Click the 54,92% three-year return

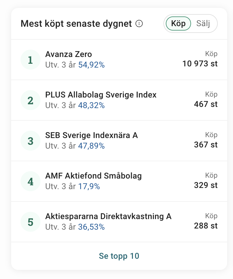click(91, 65)
